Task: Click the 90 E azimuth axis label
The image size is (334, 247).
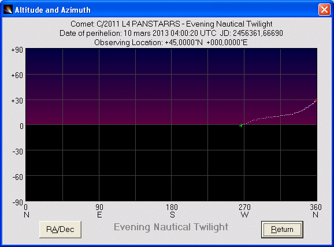Action: [99, 211]
